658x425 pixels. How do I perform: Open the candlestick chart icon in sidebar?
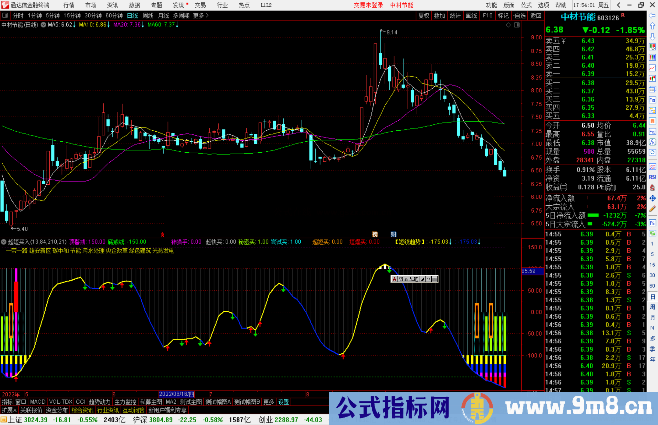pyautogui.click(x=652, y=79)
